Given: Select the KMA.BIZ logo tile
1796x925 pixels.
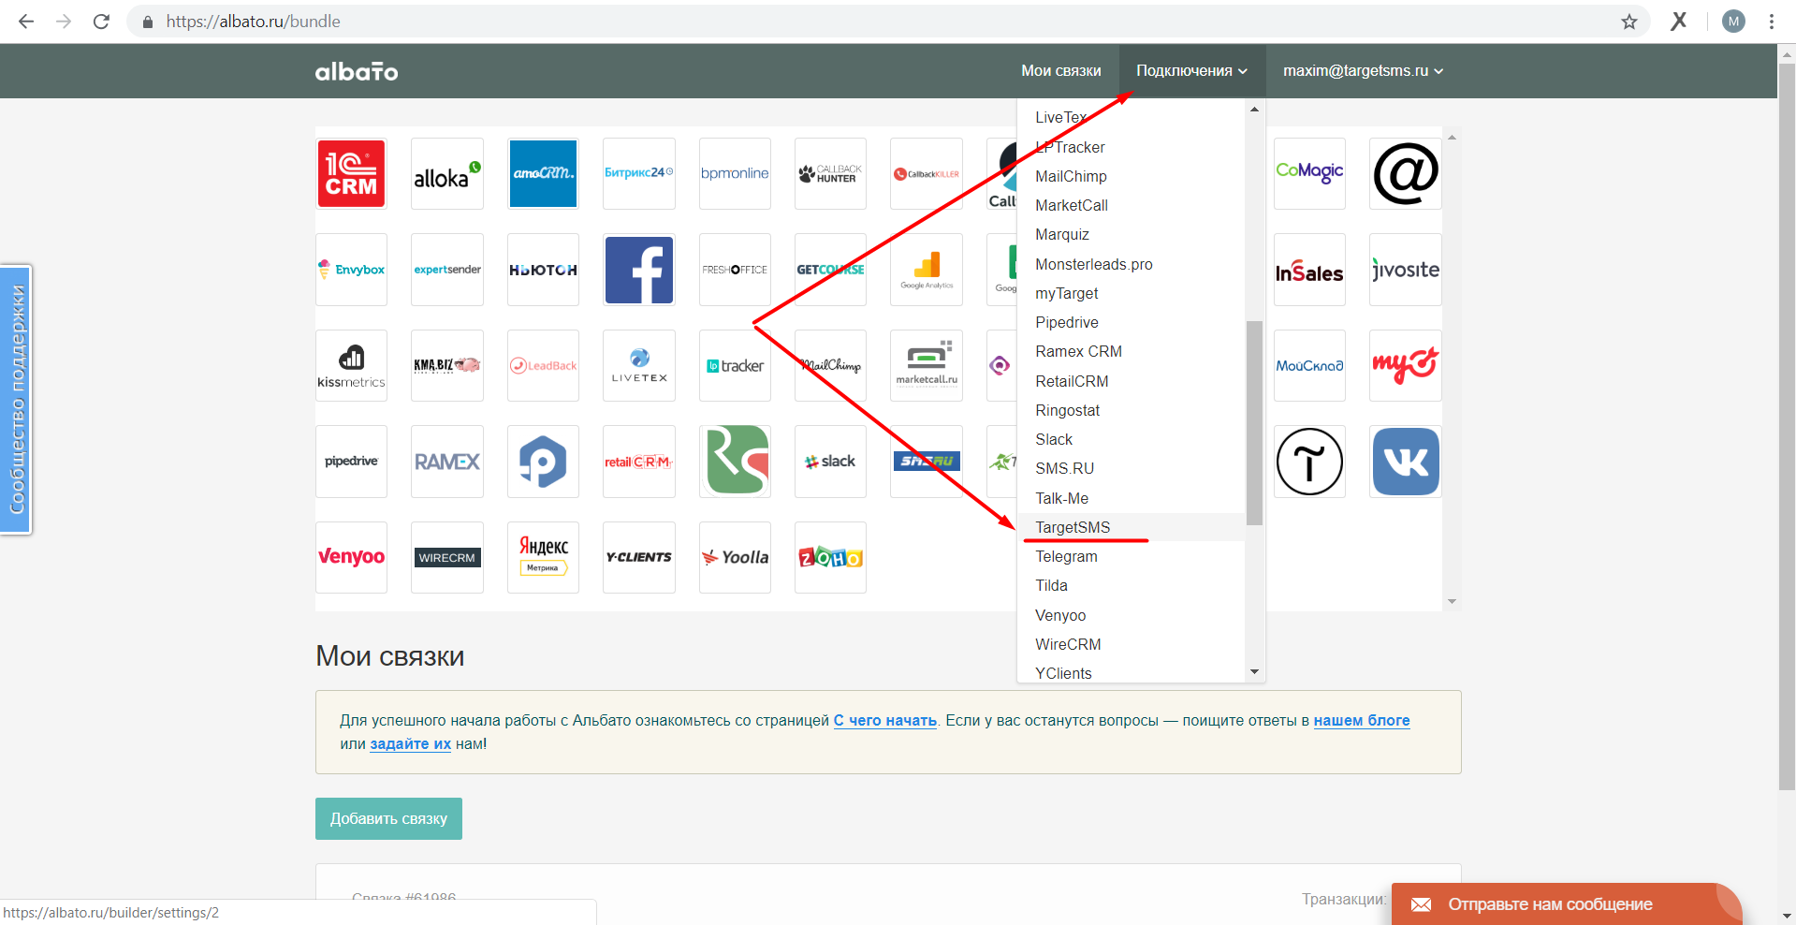Looking at the screenshot, I should [x=447, y=365].
